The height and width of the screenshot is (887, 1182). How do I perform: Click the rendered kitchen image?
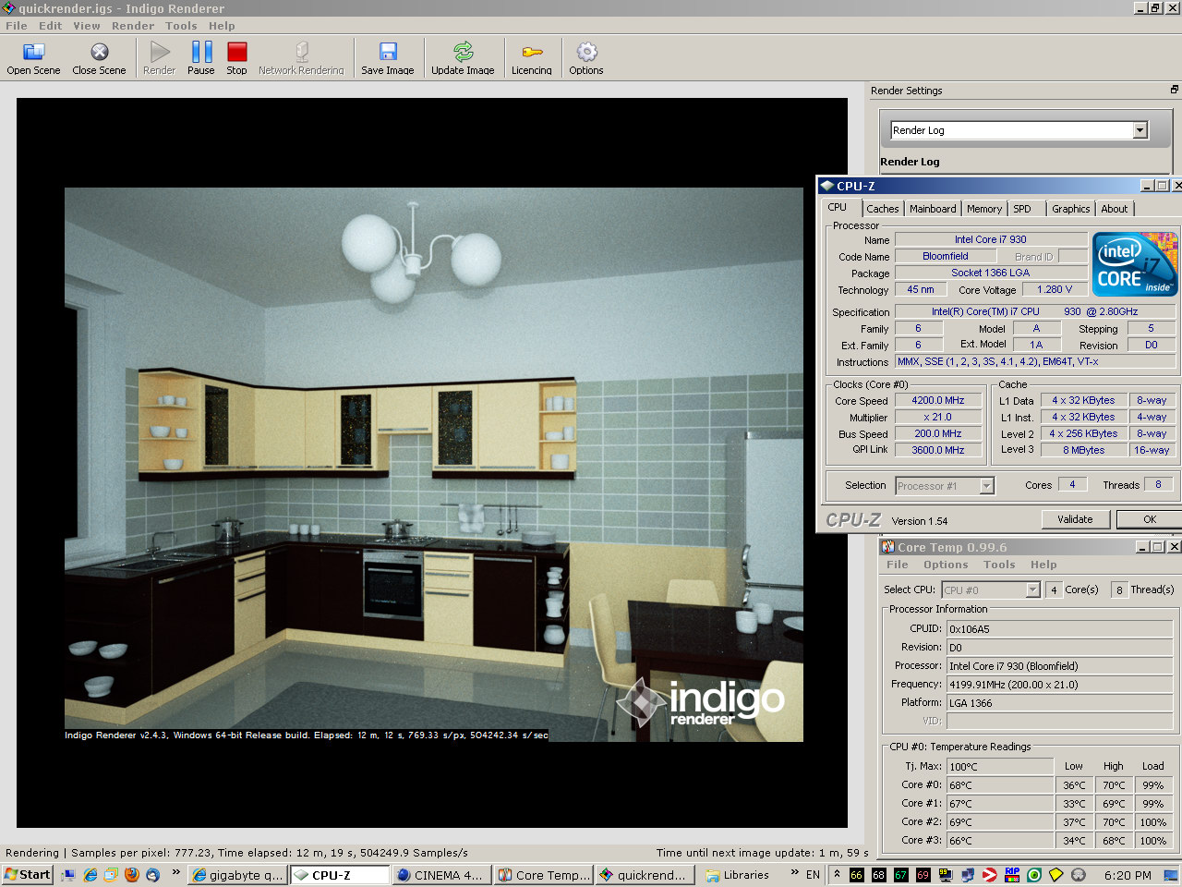click(434, 465)
